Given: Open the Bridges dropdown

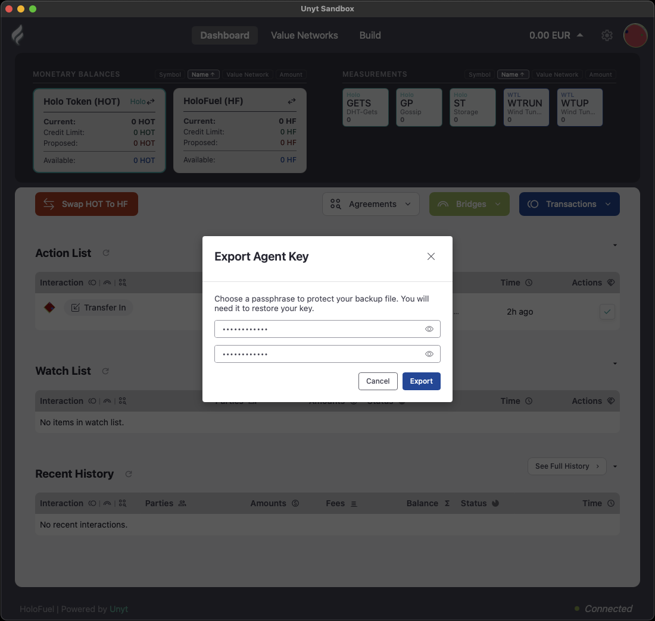Looking at the screenshot, I should [470, 204].
